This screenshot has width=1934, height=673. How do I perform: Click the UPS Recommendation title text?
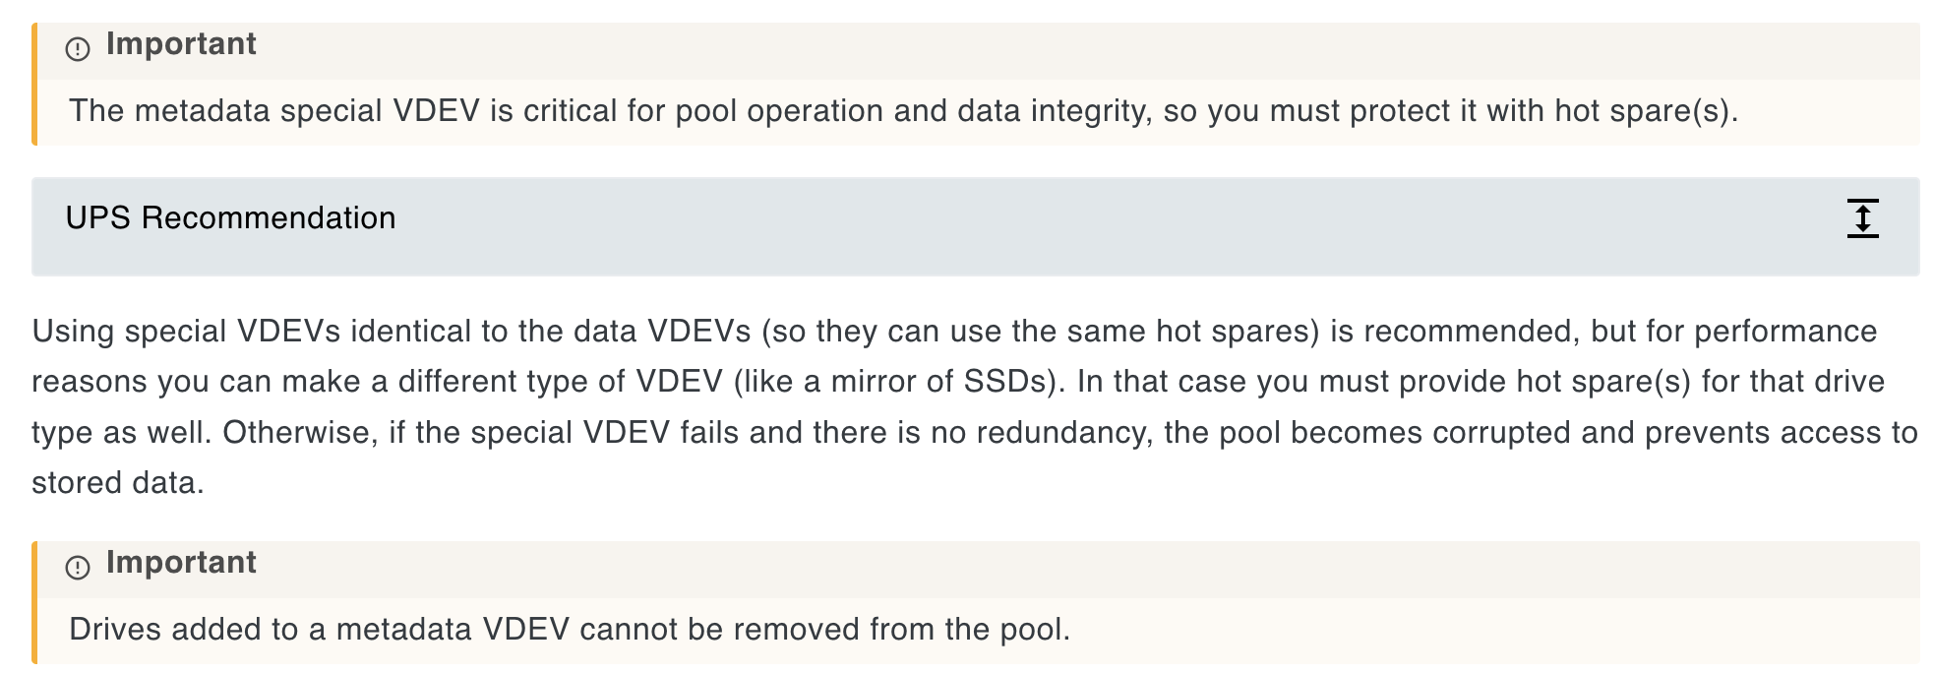click(230, 218)
